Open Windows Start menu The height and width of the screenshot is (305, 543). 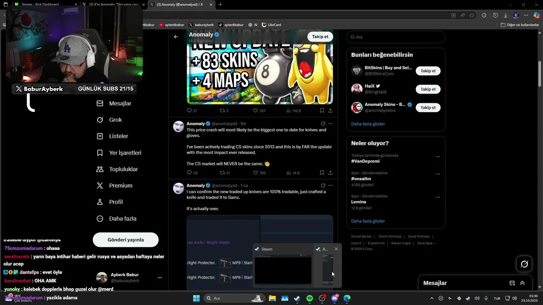click(x=196, y=298)
